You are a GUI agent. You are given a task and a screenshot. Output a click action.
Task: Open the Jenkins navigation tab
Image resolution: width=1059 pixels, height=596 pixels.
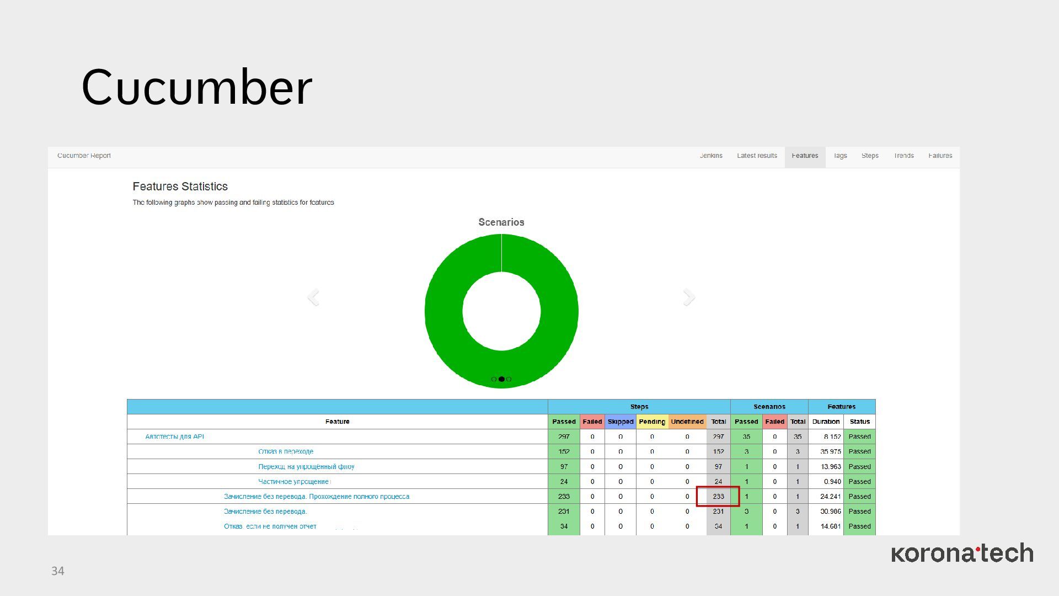click(x=711, y=156)
